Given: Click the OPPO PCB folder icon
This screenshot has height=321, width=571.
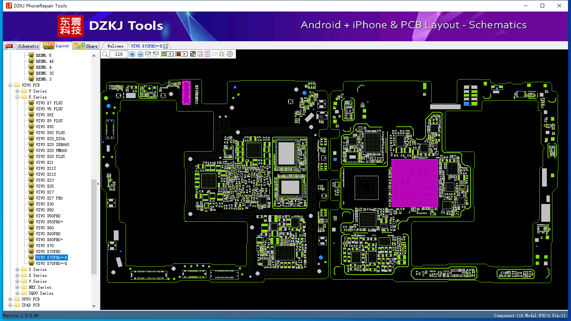Looking at the screenshot, I should pyautogui.click(x=17, y=299).
